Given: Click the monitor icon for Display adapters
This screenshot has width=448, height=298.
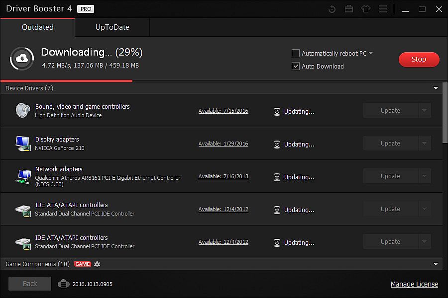Looking at the screenshot, I should (x=23, y=143).
